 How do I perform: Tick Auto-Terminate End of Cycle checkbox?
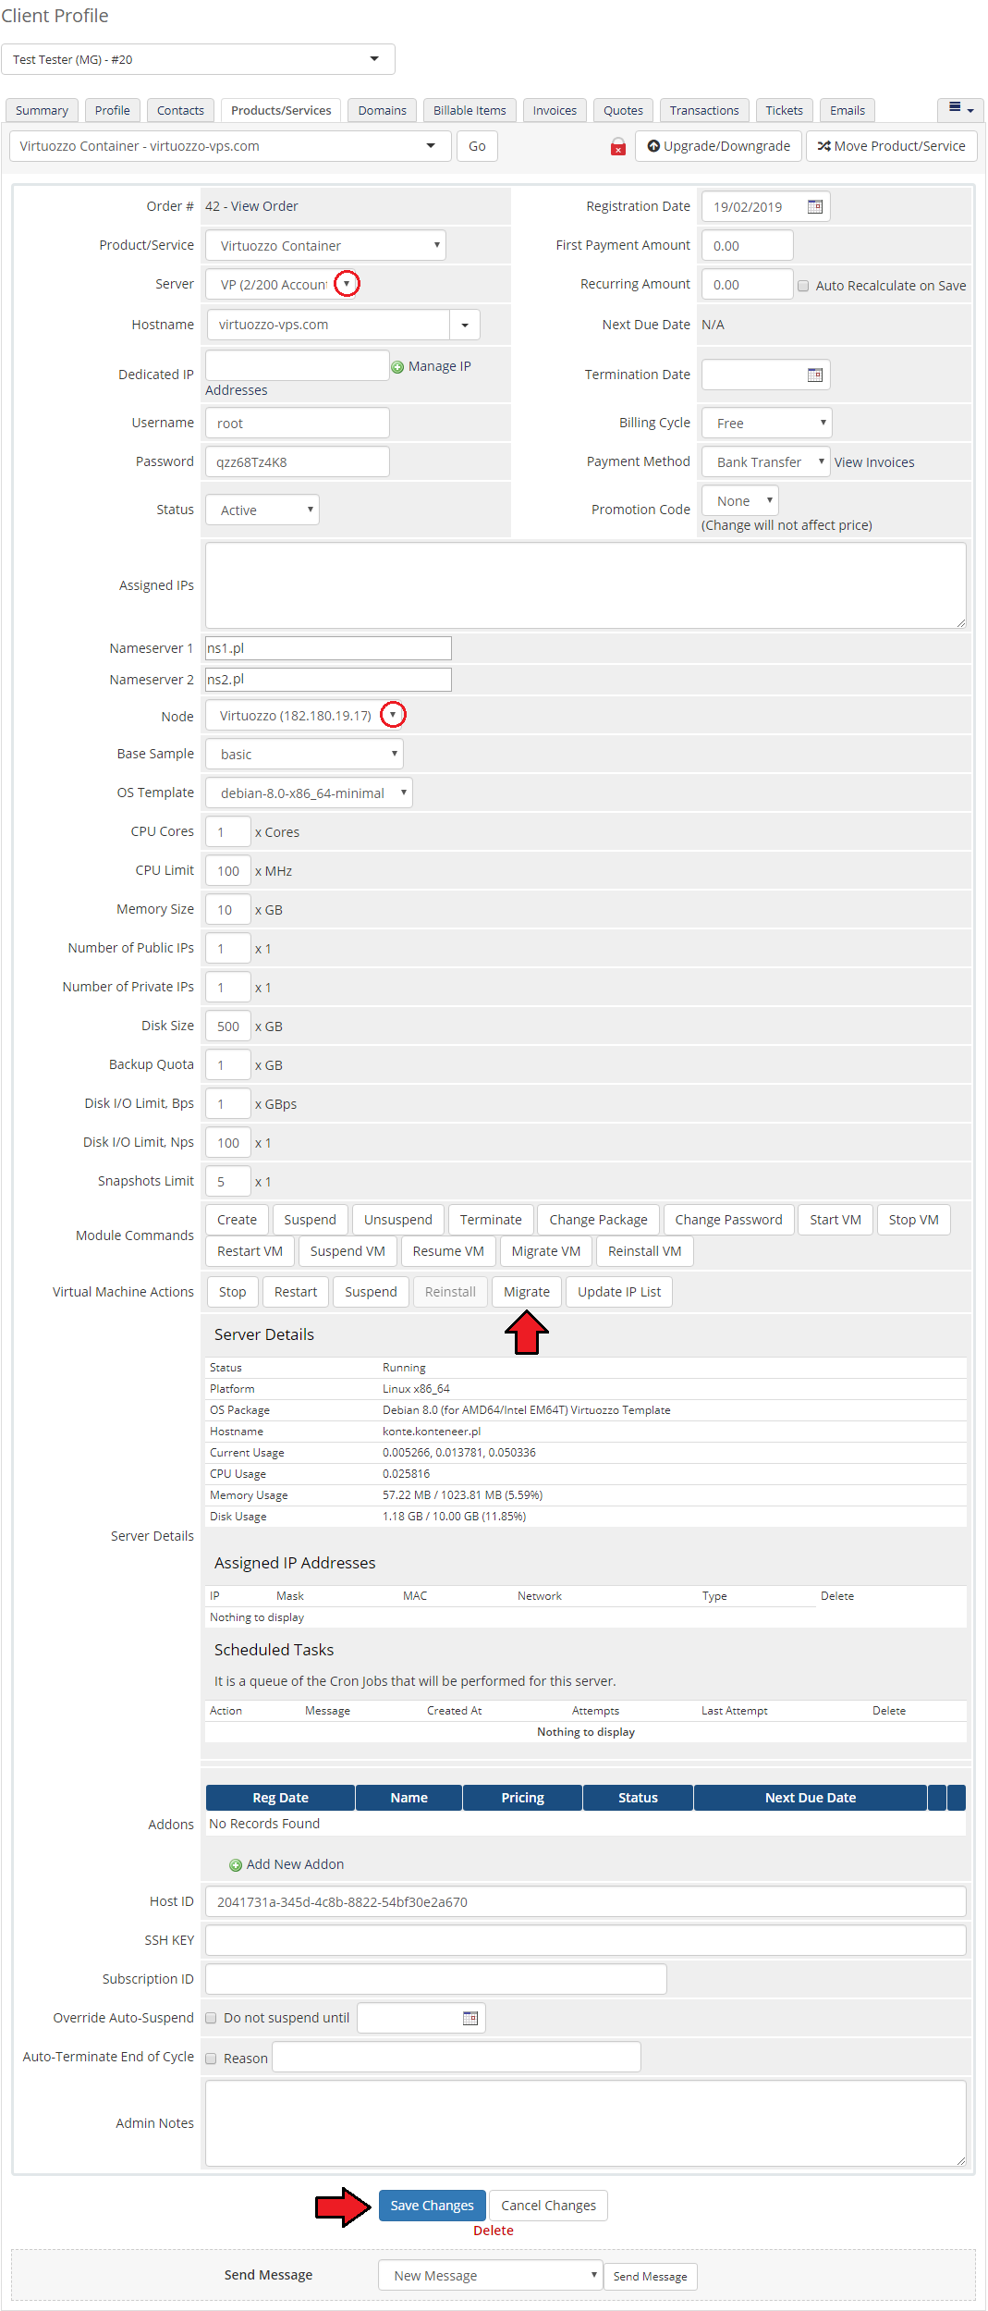[x=211, y=2059]
